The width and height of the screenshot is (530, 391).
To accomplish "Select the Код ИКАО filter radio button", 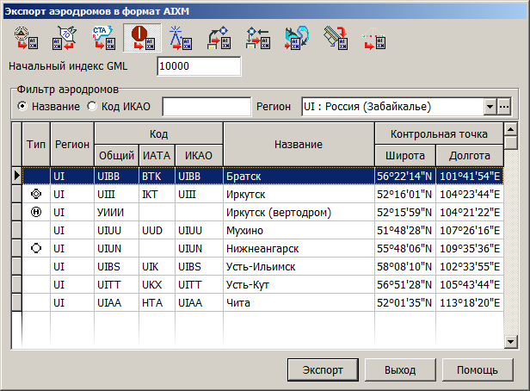I will [92, 106].
